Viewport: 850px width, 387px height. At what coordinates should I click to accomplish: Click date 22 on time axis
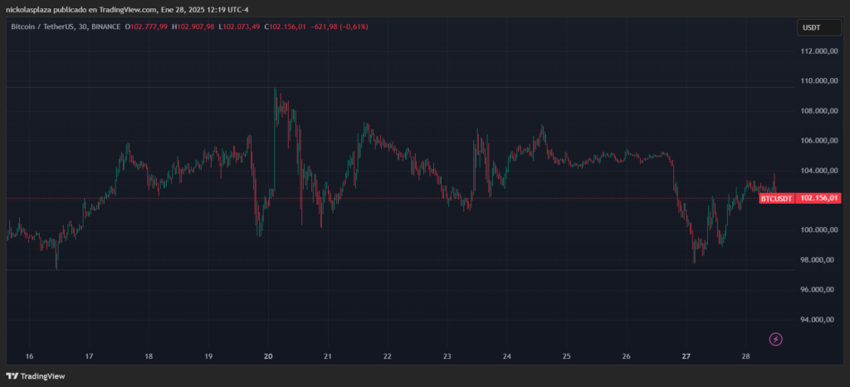(x=387, y=356)
